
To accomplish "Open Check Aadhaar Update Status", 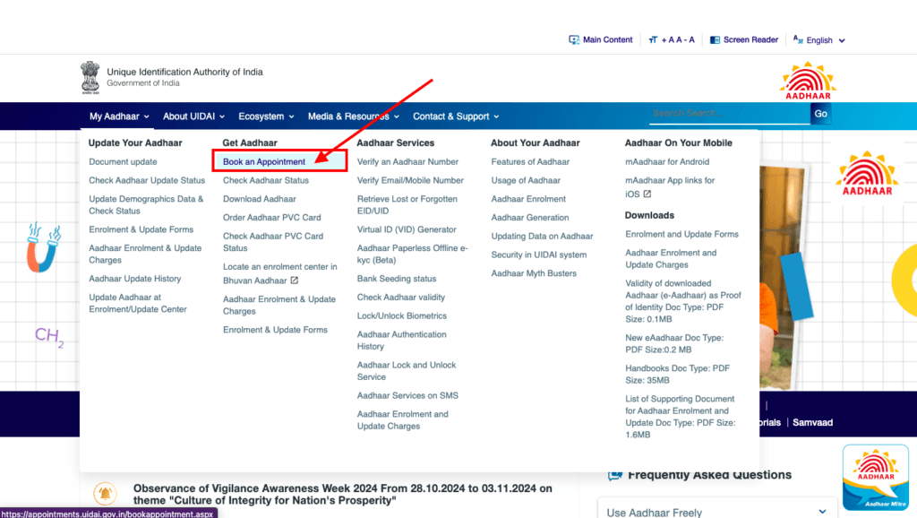I will 147,180.
